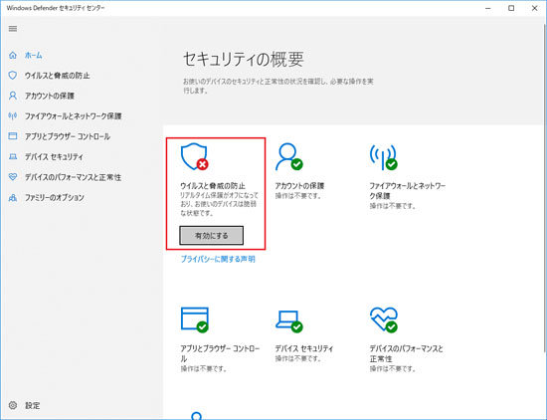547x420 pixels.
Task: Click the heart health icon in sidebar
Action: coord(13,177)
